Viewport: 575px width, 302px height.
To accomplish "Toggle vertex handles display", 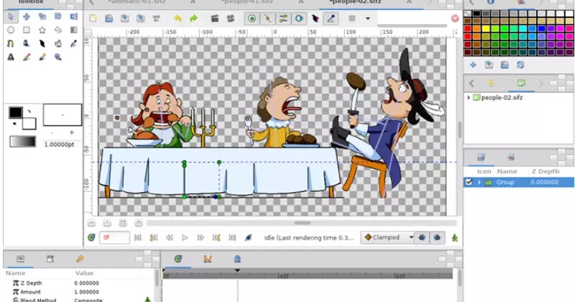I will (267, 19).
